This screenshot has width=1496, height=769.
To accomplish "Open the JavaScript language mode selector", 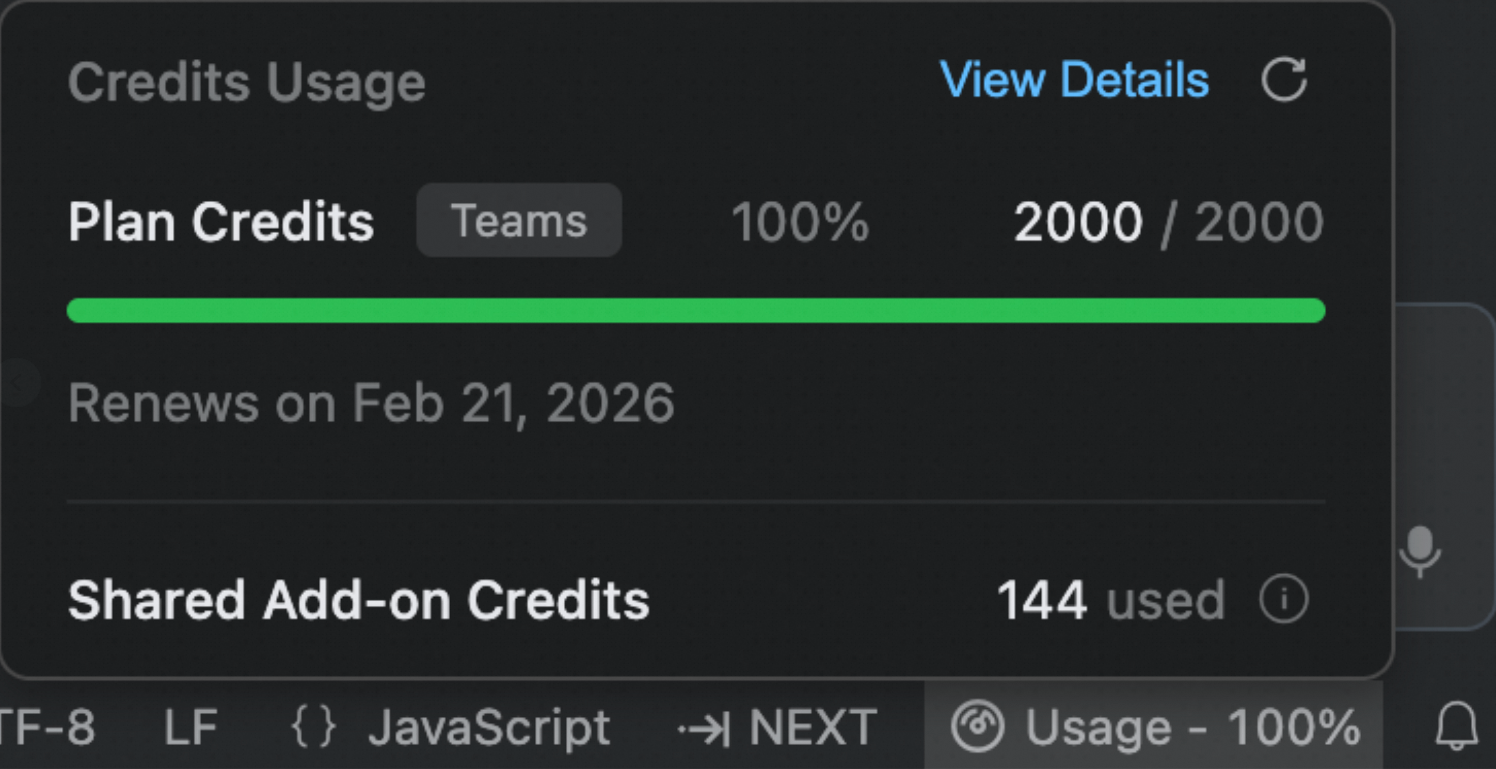I will click(489, 727).
